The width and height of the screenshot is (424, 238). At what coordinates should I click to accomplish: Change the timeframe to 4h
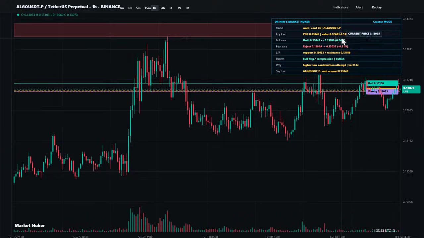tap(163, 8)
